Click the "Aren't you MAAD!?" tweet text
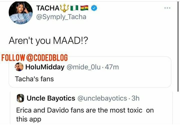Viewport: 180px width, 126px height. 48,41
